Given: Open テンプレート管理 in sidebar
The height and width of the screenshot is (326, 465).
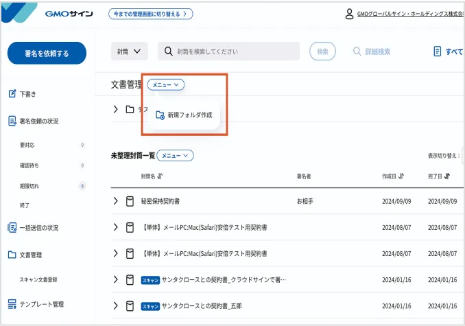Looking at the screenshot, I should click(42, 304).
